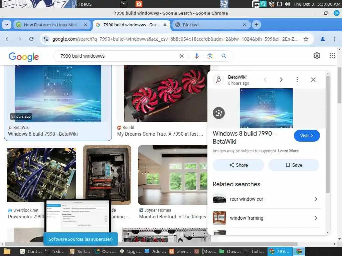Viewport: 342px width, 256px height.
Task: Open Windows 8 build 7990 - BetaWiki result
Action: coord(43,134)
